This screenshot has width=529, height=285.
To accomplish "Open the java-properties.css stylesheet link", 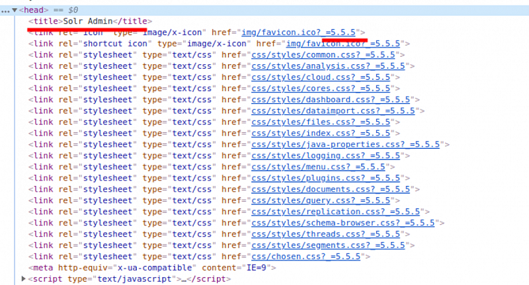I will coord(345,144).
